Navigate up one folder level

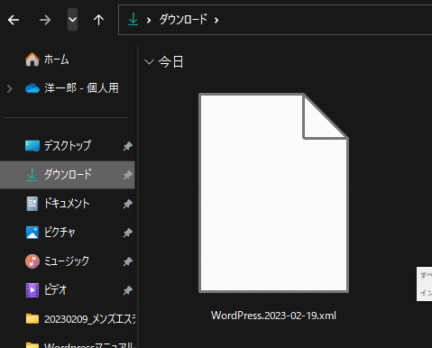98,20
